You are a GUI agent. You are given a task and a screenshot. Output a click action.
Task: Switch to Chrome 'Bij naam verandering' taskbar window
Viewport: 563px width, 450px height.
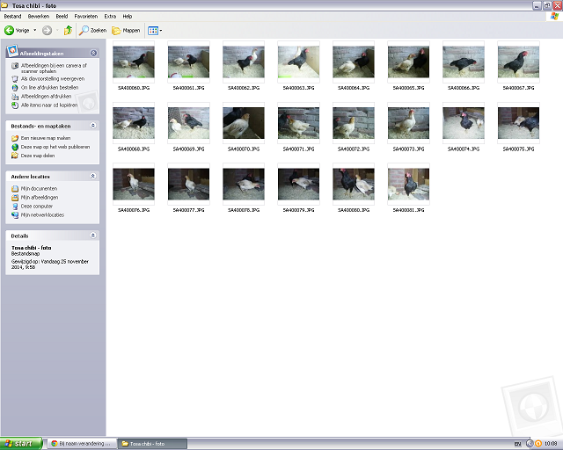tap(83, 444)
